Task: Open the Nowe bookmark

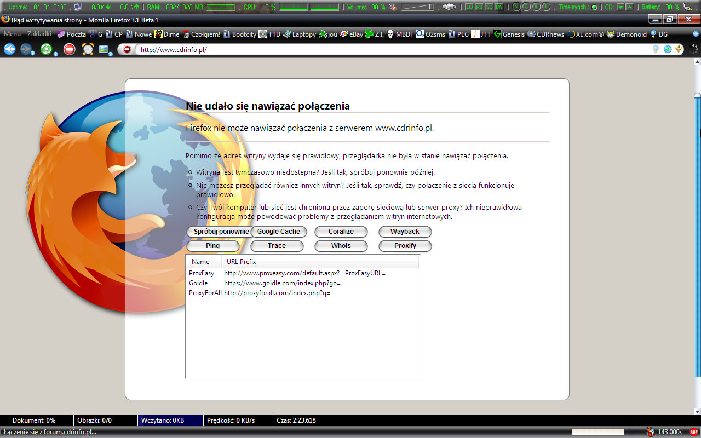Action: (139, 34)
